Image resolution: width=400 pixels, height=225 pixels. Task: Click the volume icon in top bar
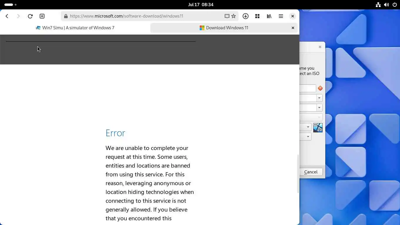pyautogui.click(x=386, y=5)
